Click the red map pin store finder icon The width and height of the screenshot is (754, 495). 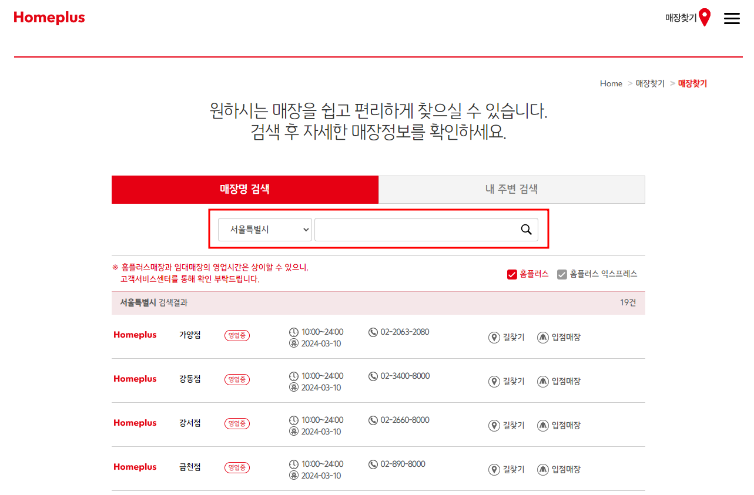[x=705, y=18]
